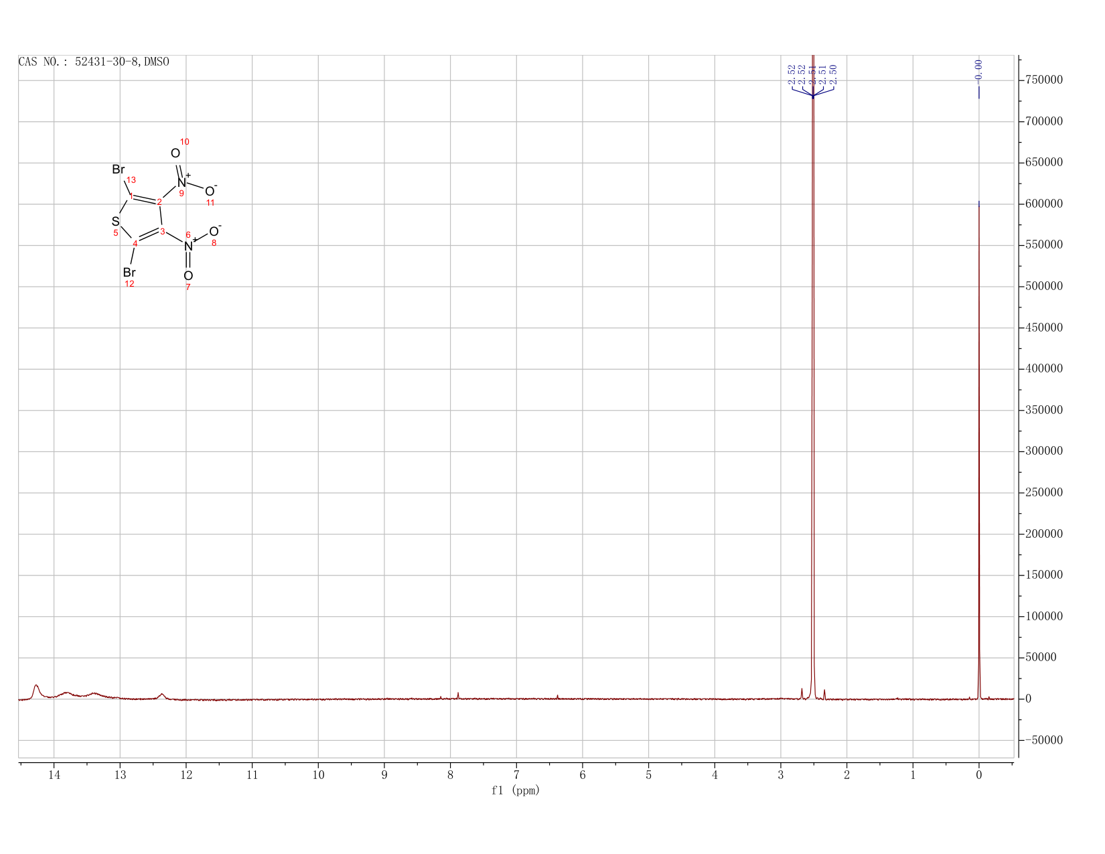The width and height of the screenshot is (1105, 854).
Task: Click oxygen anion labeled 11
Action: [210, 192]
